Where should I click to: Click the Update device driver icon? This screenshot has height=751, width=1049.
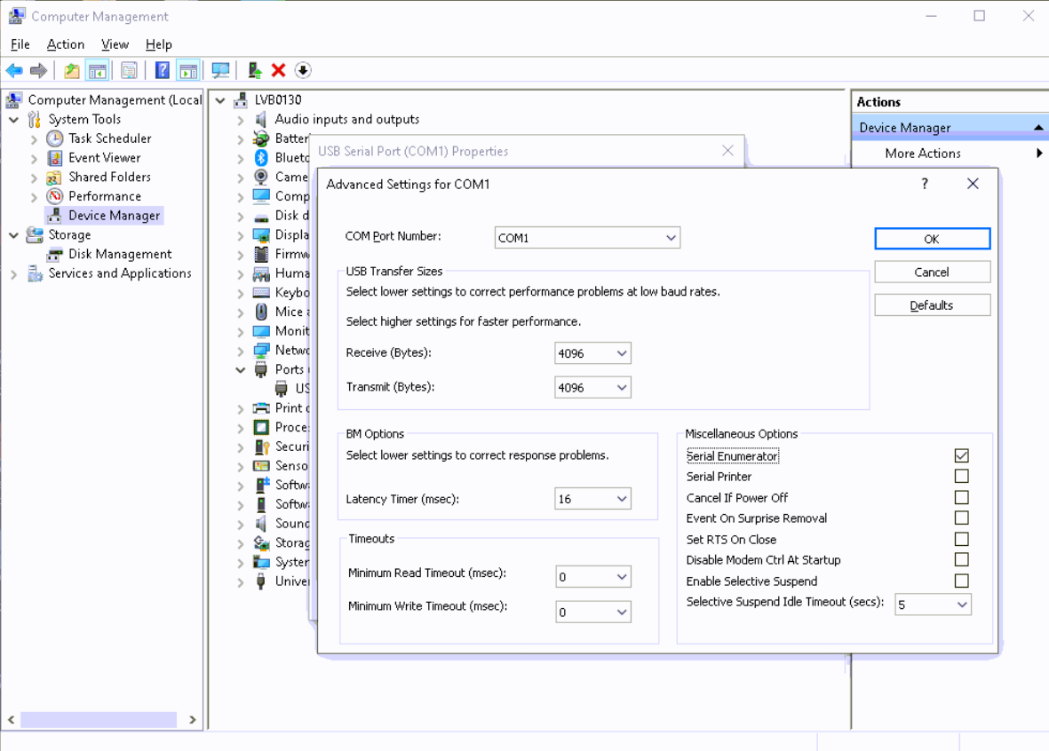click(x=255, y=70)
